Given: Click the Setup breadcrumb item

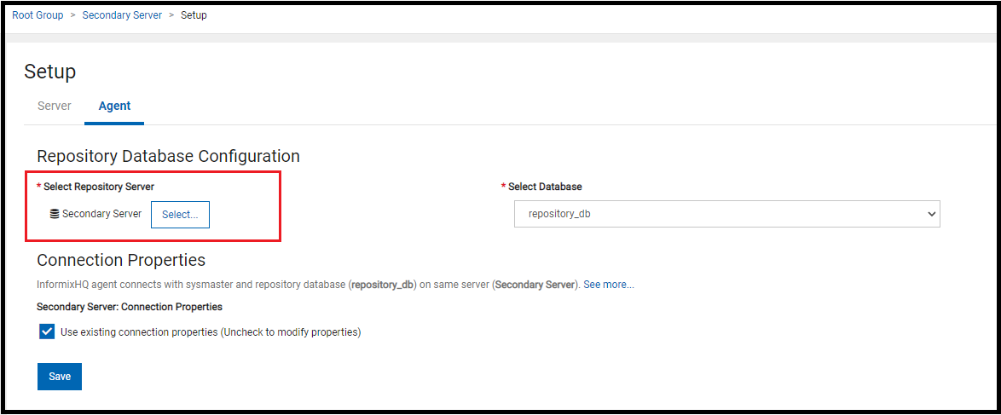Looking at the screenshot, I should [x=194, y=15].
